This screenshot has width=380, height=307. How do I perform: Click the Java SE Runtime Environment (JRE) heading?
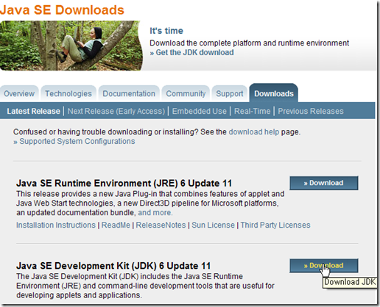[124, 183]
